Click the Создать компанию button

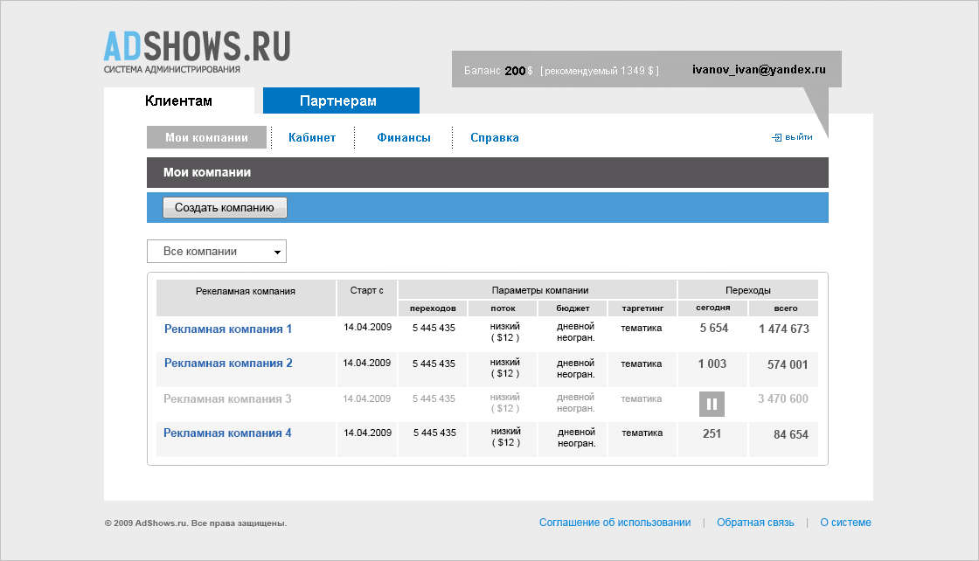click(225, 208)
